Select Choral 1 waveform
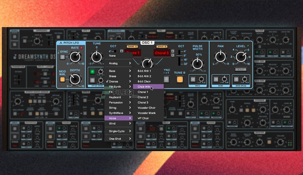303x175 pixels. point(148,92)
